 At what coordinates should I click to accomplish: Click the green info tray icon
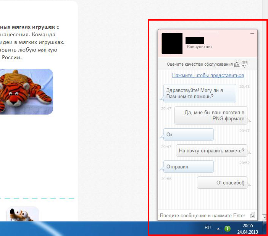click(x=228, y=228)
